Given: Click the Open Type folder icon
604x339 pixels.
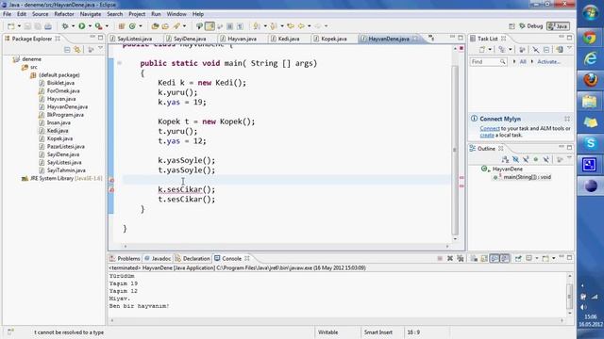Looking at the screenshot, I should [155, 26].
